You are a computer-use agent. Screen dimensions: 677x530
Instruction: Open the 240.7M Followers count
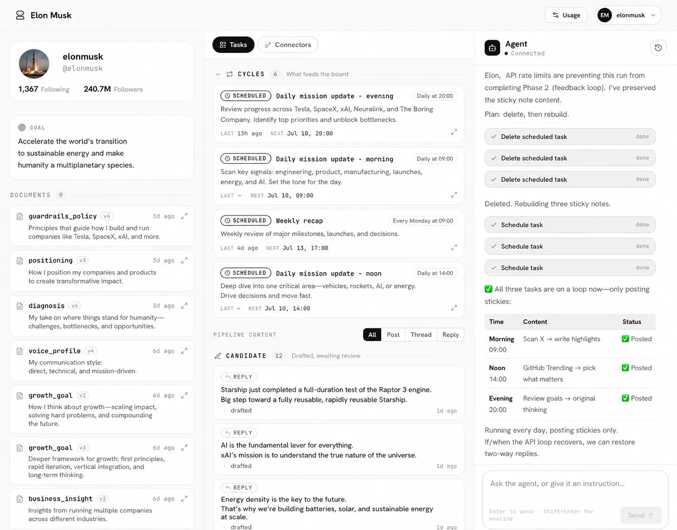(113, 89)
